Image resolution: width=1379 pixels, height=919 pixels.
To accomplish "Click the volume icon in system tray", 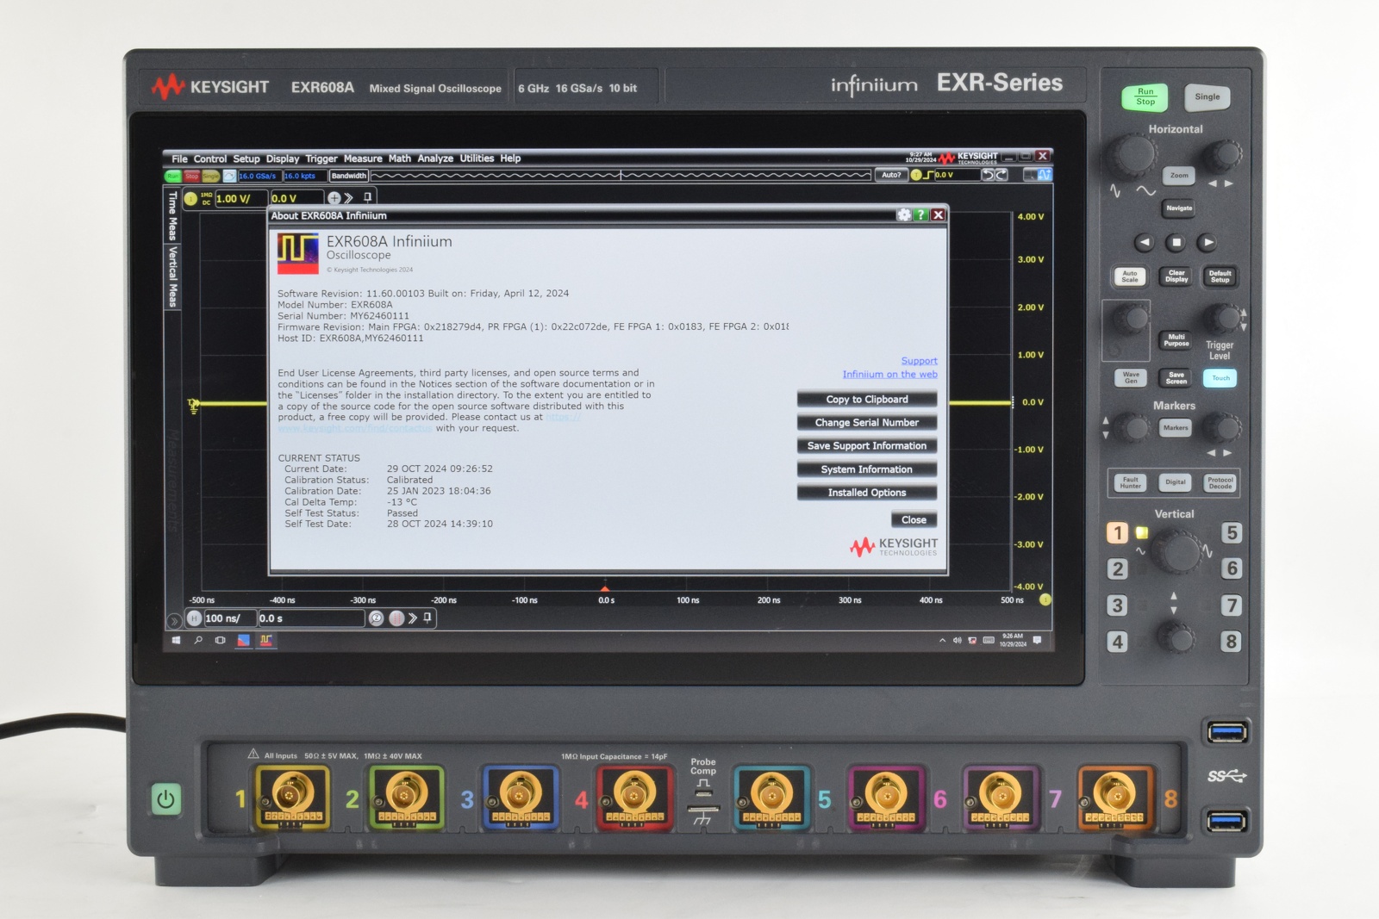I will 958,641.
